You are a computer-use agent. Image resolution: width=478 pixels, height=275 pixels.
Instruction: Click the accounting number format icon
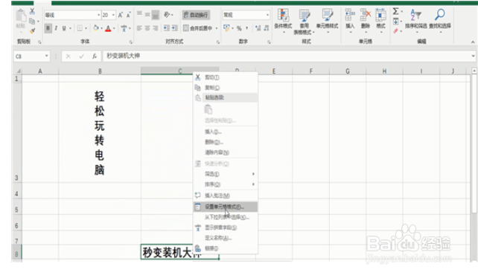pos(226,28)
